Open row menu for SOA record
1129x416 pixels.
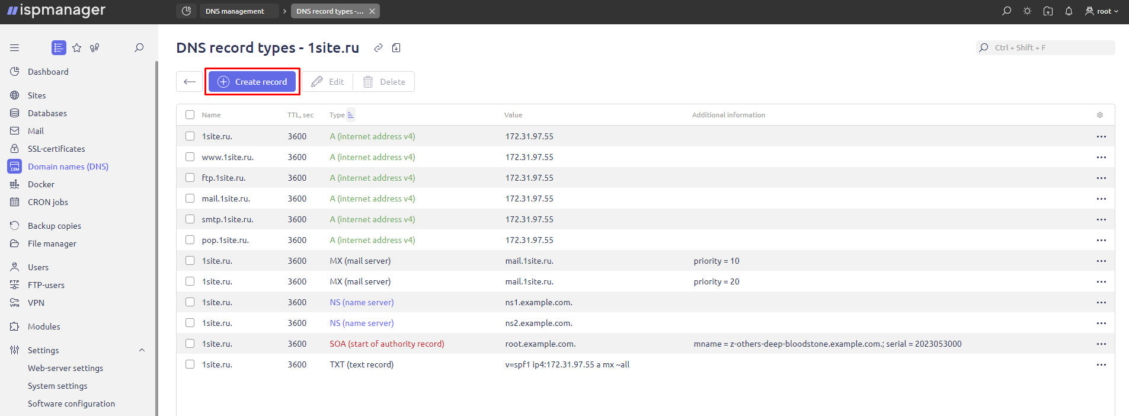tap(1101, 344)
